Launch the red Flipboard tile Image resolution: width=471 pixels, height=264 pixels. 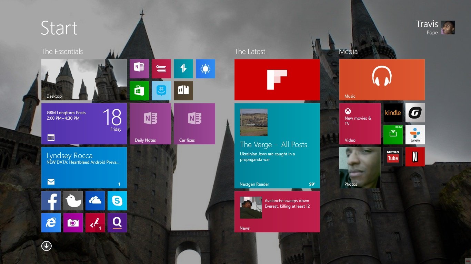click(x=277, y=80)
